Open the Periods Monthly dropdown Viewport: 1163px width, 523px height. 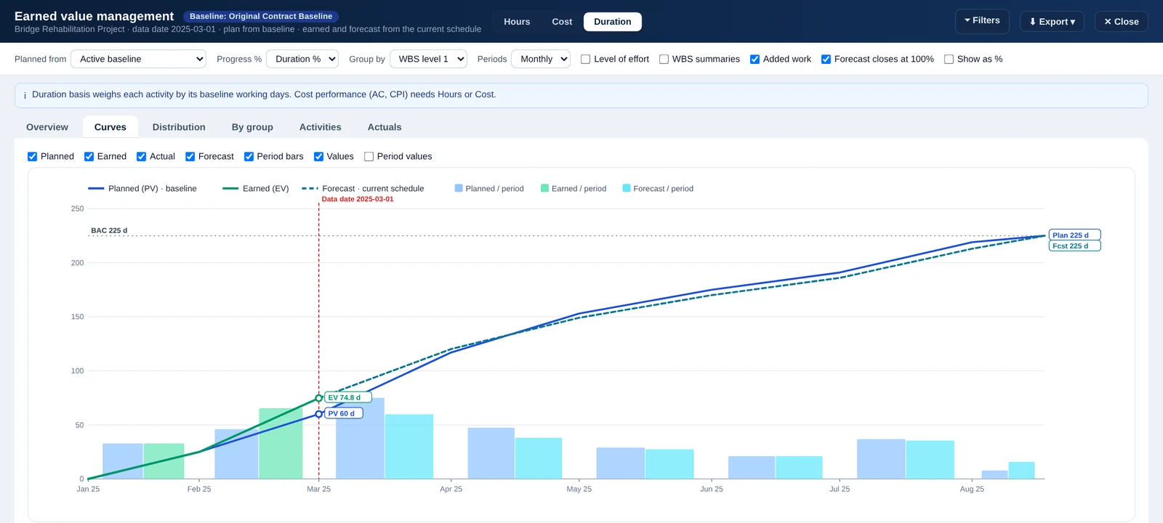[540, 59]
